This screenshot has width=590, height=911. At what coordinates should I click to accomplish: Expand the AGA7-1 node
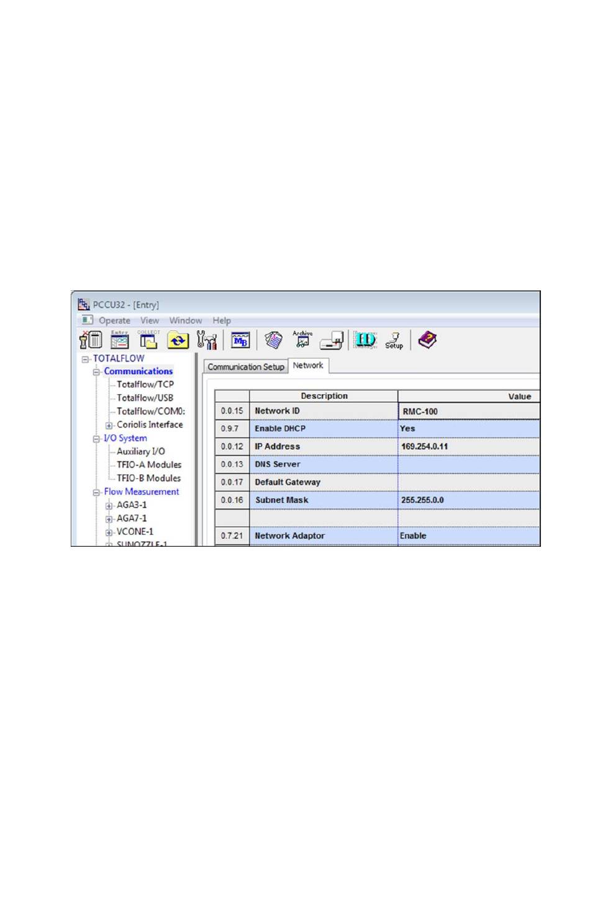[109, 519]
